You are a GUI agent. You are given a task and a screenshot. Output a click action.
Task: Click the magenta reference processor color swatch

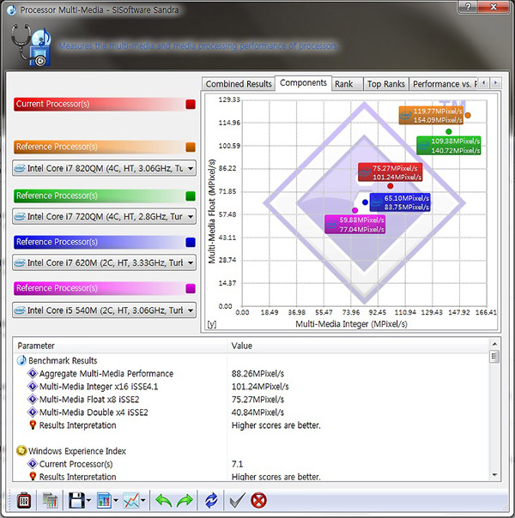coord(191,288)
